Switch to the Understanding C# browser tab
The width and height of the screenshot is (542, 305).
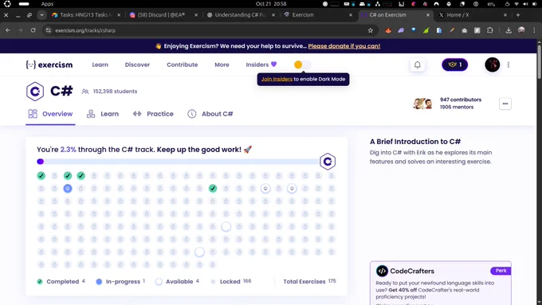point(241,15)
